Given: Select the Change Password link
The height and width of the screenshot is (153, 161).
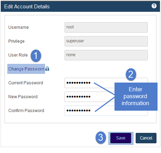Looking at the screenshot, I should [26, 69].
